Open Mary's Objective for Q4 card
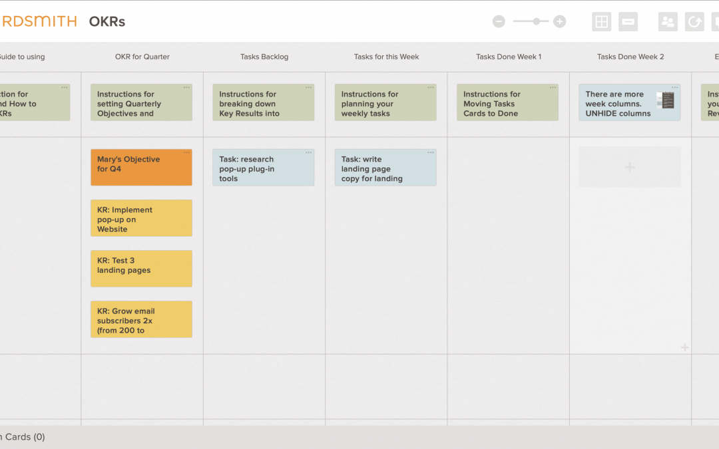Viewport: 719px width, 449px height. coord(141,167)
